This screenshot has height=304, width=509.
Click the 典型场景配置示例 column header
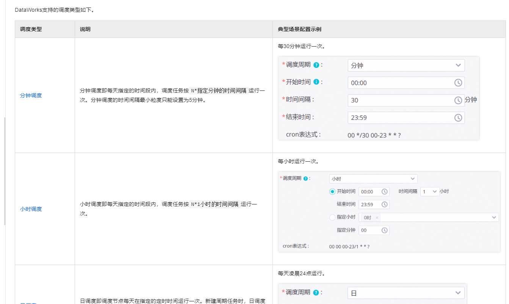[300, 29]
